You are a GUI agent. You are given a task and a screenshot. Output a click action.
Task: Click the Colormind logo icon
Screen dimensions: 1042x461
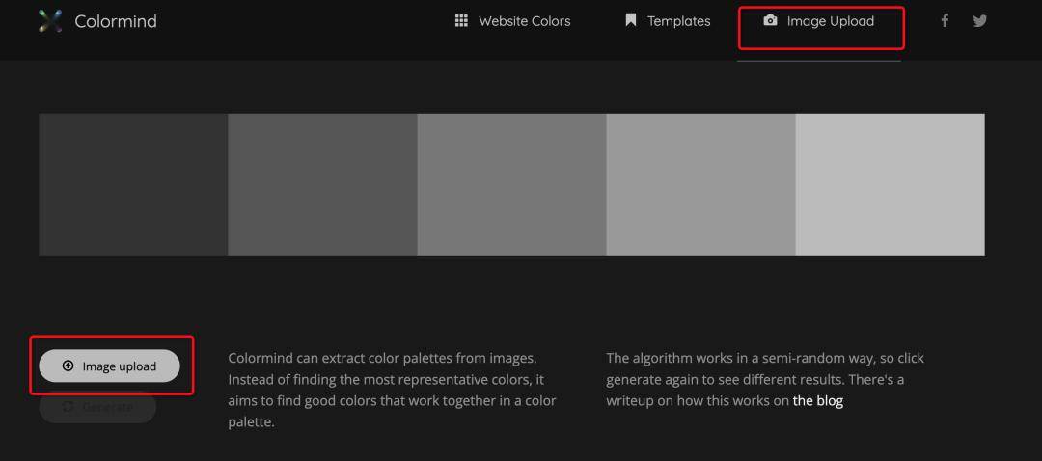(50, 20)
